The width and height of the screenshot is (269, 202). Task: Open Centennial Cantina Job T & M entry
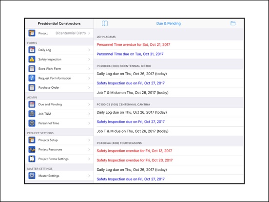pyautogui.click(x=168, y=131)
